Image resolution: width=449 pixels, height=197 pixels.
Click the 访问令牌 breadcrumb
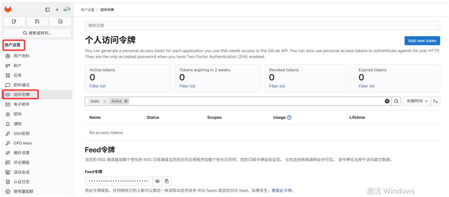click(x=107, y=10)
